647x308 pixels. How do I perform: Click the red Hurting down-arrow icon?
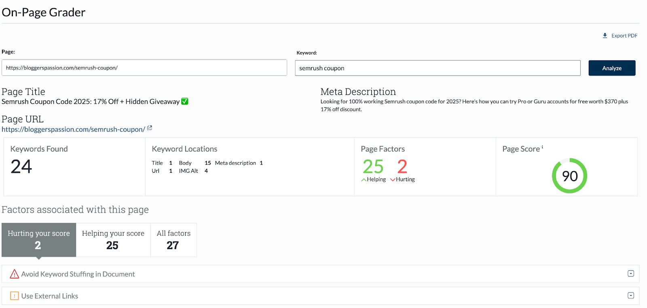click(x=393, y=180)
